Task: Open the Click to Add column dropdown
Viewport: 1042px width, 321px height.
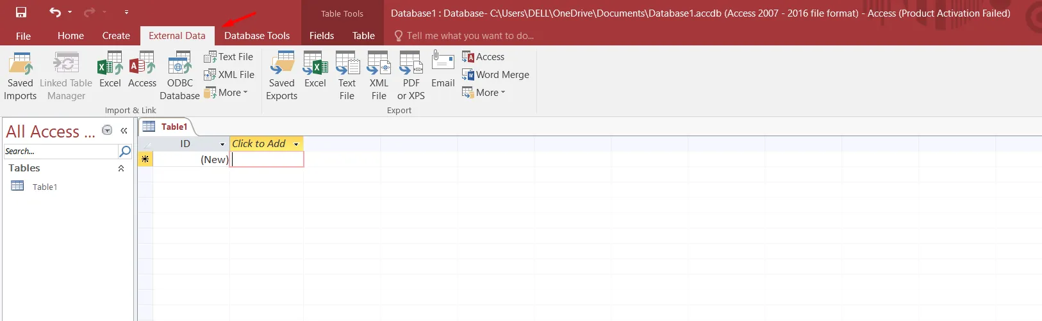Action: [296, 145]
